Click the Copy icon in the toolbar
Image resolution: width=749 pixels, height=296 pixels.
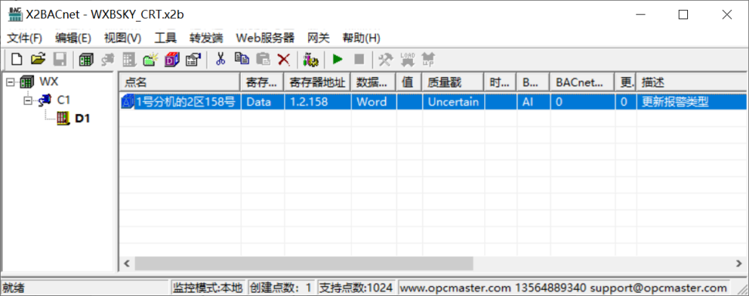242,59
